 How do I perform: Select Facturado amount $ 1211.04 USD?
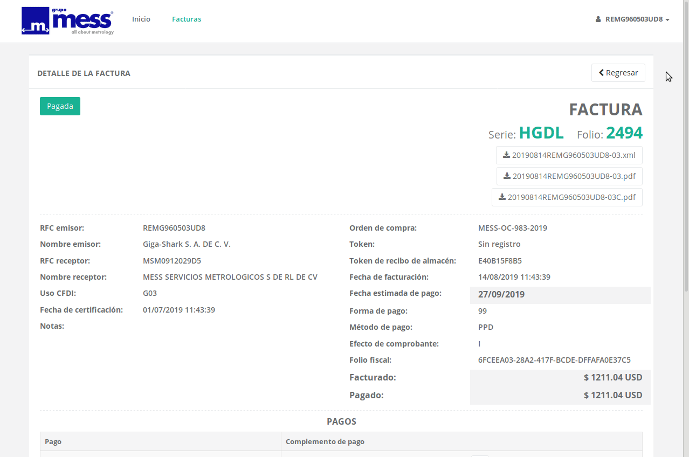(x=613, y=378)
